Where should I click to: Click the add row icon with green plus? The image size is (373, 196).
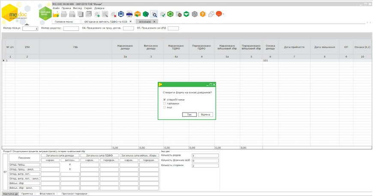tap(97, 15)
